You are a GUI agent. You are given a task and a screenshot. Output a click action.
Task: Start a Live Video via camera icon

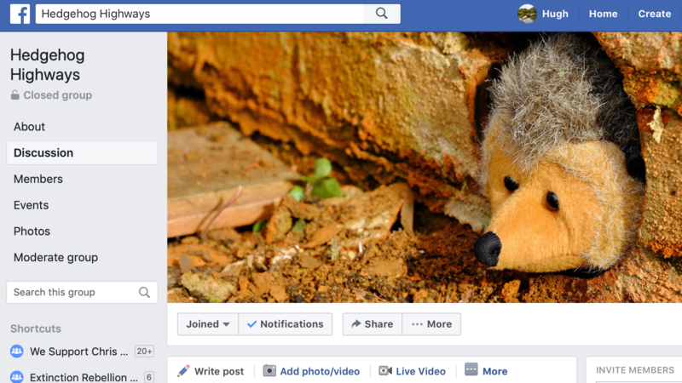tap(385, 371)
